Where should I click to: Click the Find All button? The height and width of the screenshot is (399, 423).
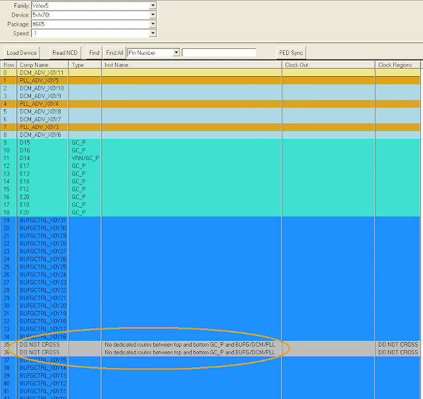(x=114, y=53)
